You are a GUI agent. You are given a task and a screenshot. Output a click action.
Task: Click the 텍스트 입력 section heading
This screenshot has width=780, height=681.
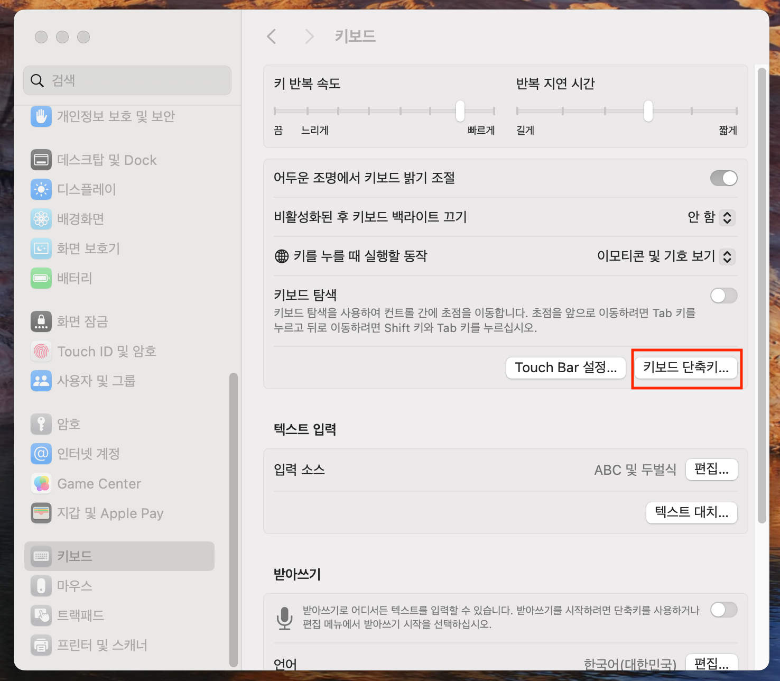[x=305, y=429]
